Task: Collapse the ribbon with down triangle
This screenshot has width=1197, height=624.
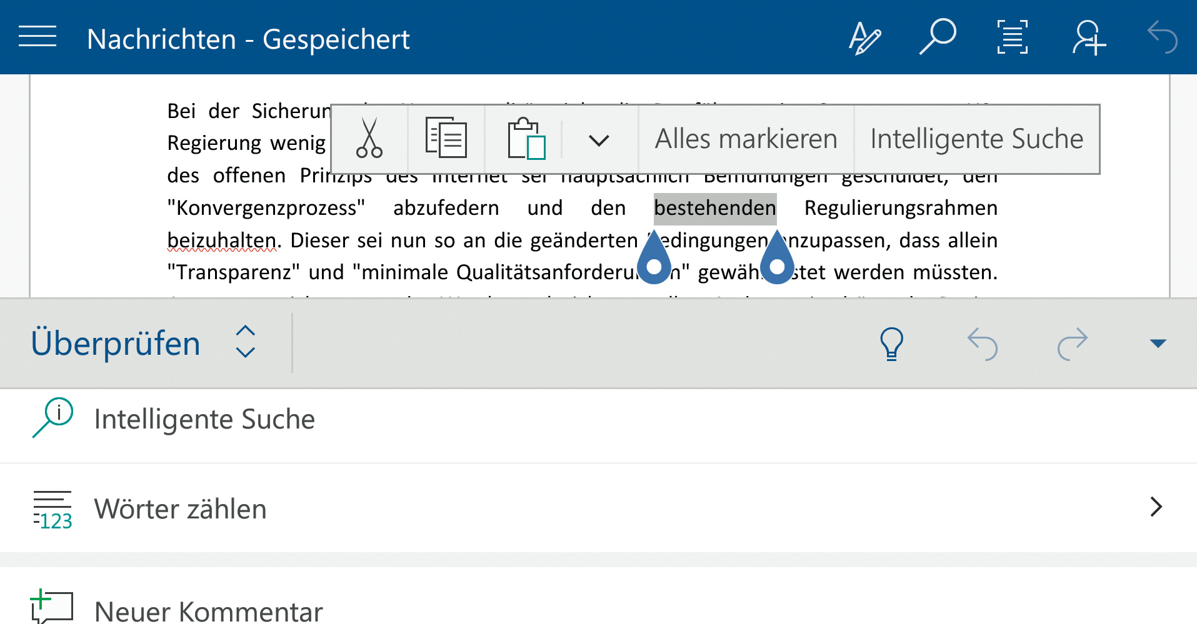Action: tap(1158, 344)
